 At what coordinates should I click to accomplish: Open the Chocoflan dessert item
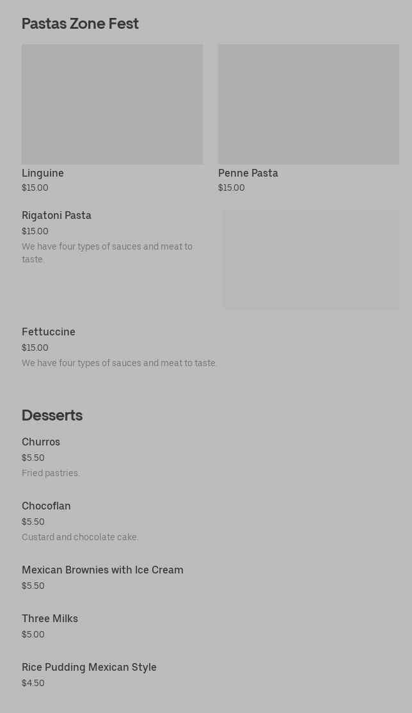coord(46,506)
